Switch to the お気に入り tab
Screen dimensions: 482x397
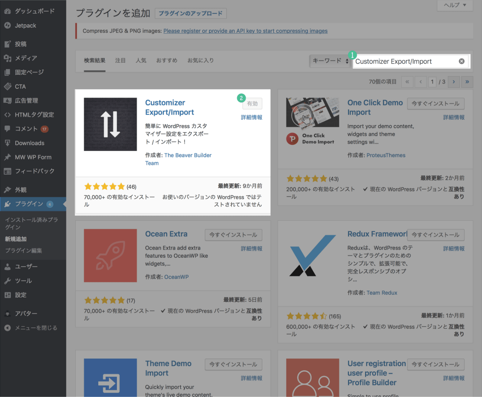(x=200, y=60)
